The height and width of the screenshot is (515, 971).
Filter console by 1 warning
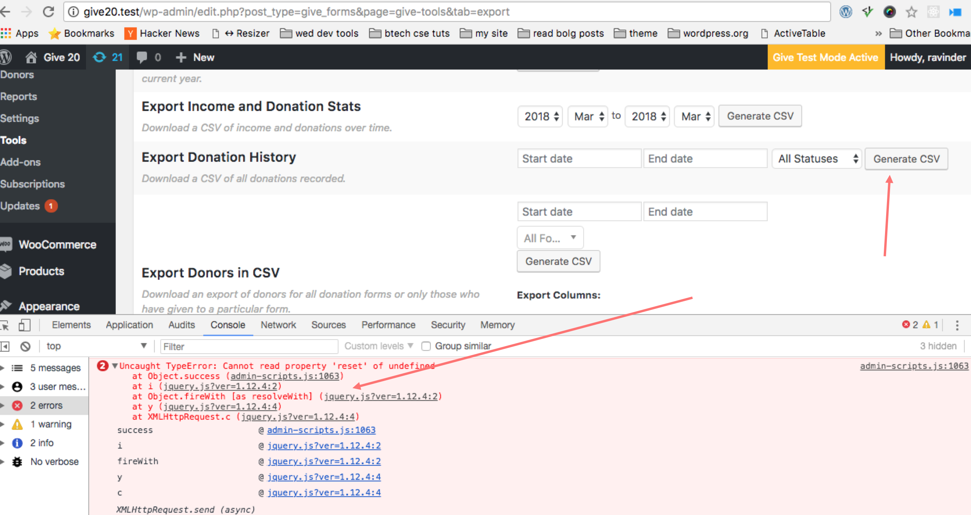[51, 424]
